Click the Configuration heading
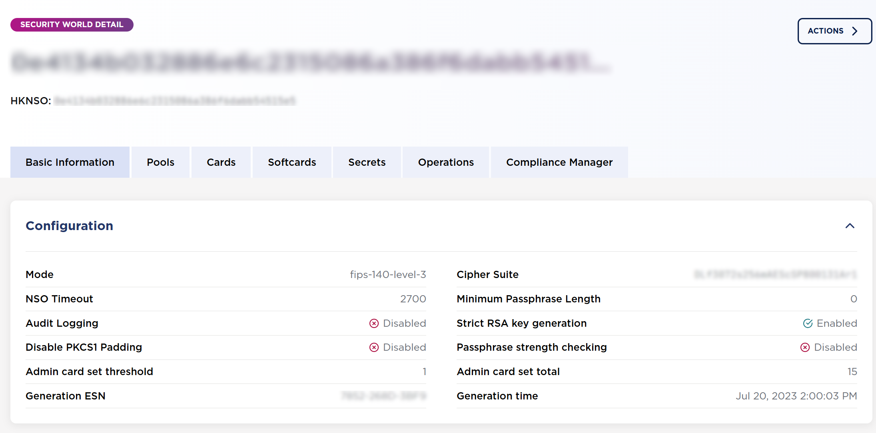The image size is (876, 433). [70, 226]
